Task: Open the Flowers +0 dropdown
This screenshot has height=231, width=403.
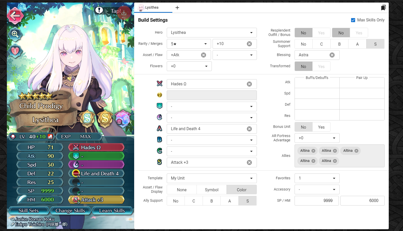Action: [189, 66]
